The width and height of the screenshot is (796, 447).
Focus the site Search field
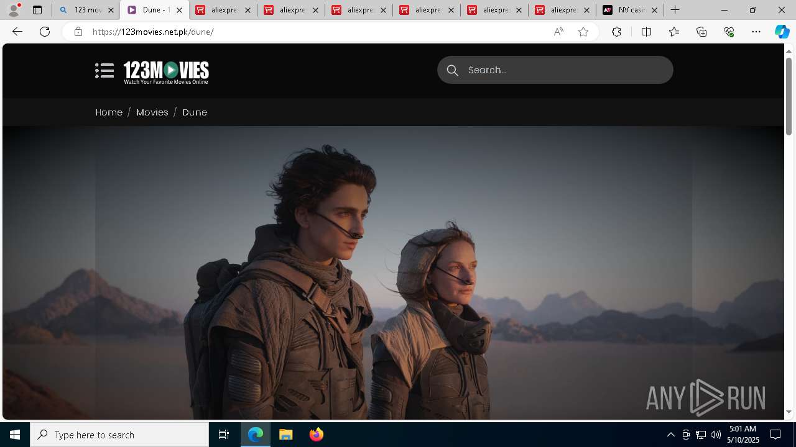[x=555, y=70]
